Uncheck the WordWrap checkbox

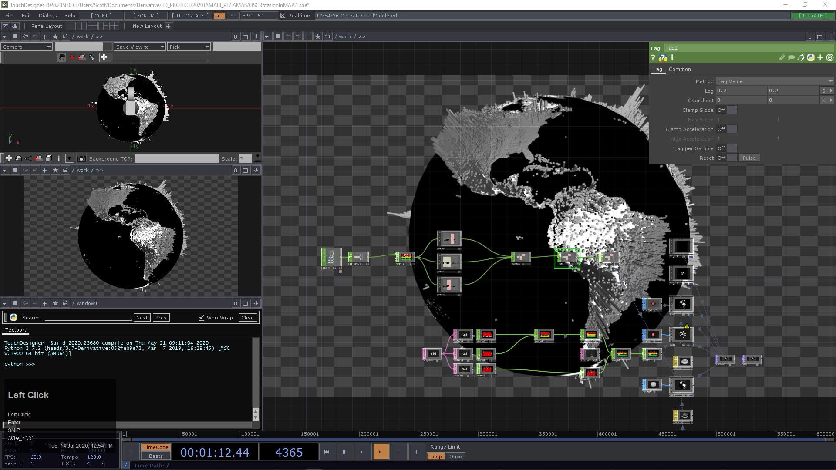click(201, 318)
